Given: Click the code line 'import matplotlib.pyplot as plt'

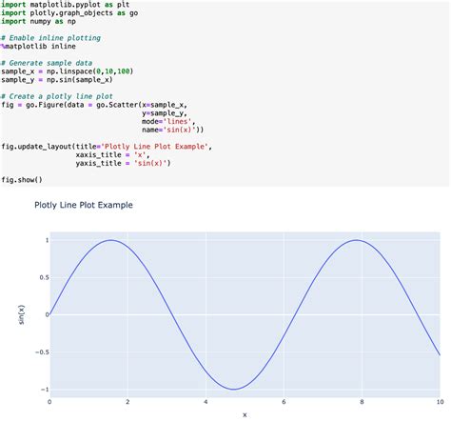Looking at the screenshot, I should pos(65,5).
